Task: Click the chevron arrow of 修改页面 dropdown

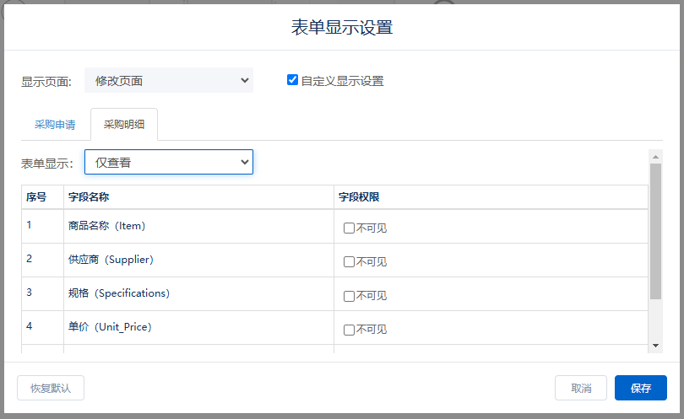Action: [245, 80]
